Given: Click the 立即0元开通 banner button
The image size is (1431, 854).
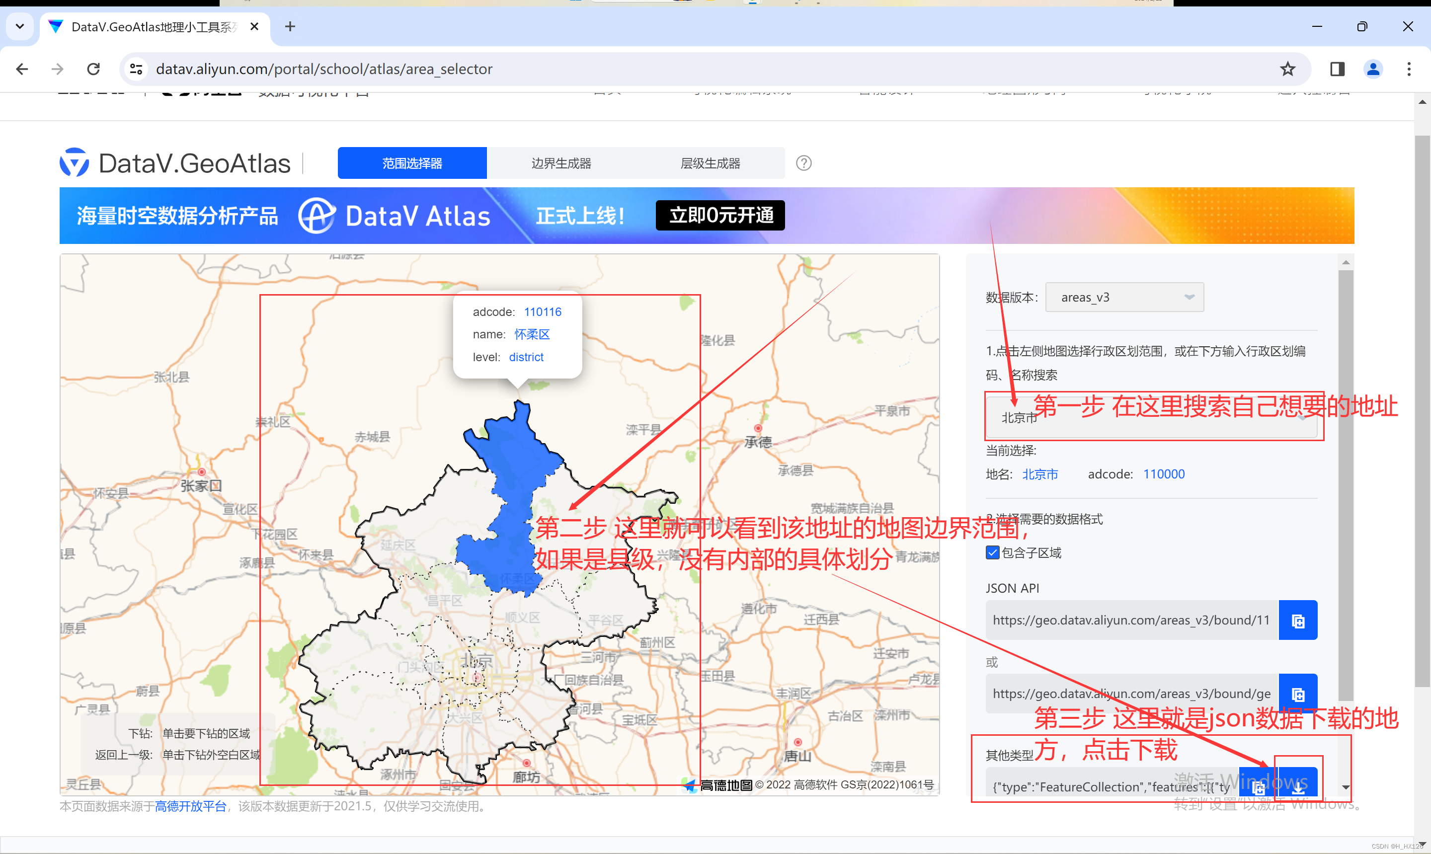Looking at the screenshot, I should (720, 215).
